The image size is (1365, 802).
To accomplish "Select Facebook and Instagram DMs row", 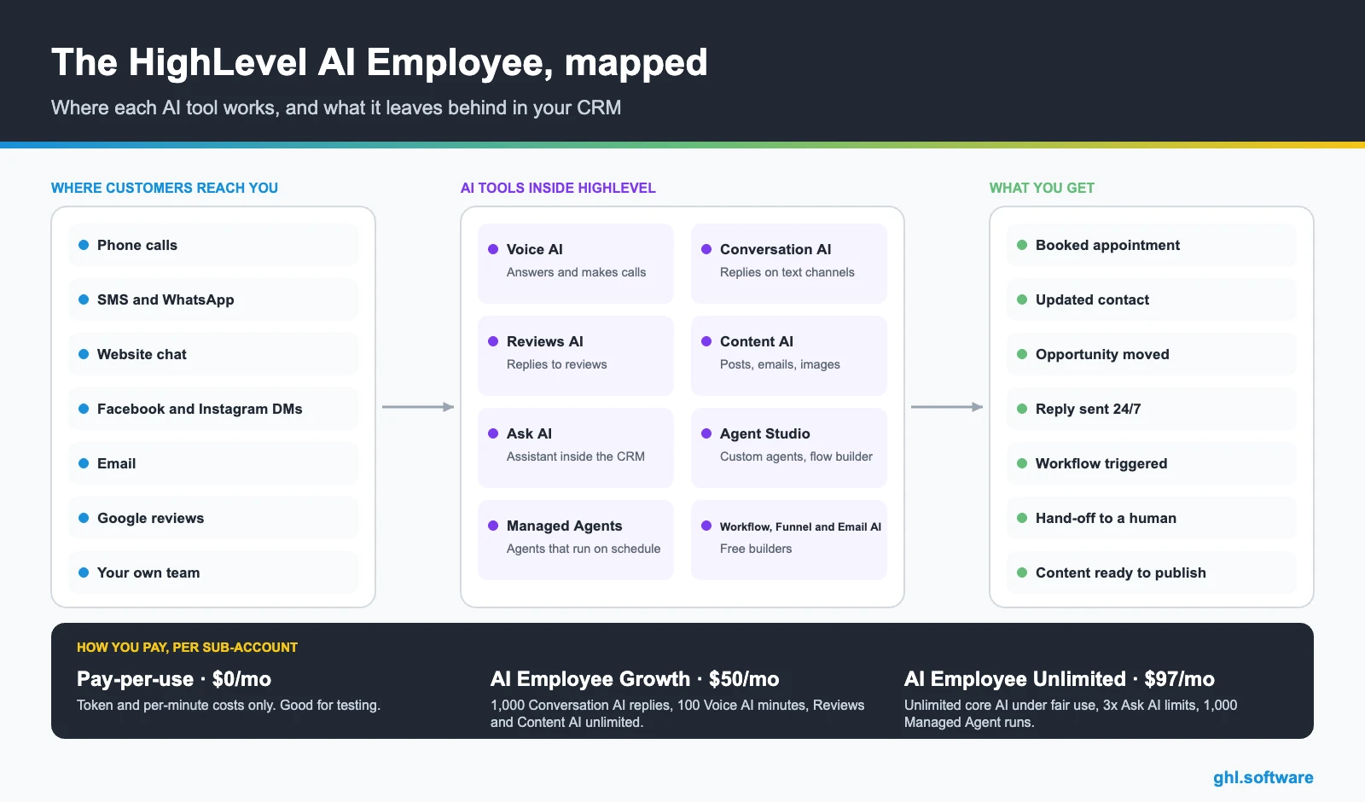I will [x=213, y=409].
